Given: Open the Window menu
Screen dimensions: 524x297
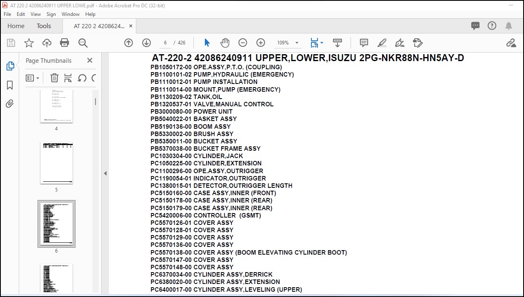Looking at the screenshot, I should [71, 14].
